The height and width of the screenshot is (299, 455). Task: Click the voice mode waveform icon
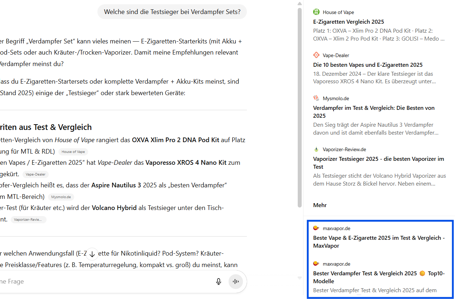point(235,281)
